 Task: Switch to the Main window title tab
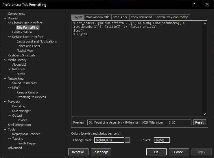pyautogui.click(x=97, y=17)
